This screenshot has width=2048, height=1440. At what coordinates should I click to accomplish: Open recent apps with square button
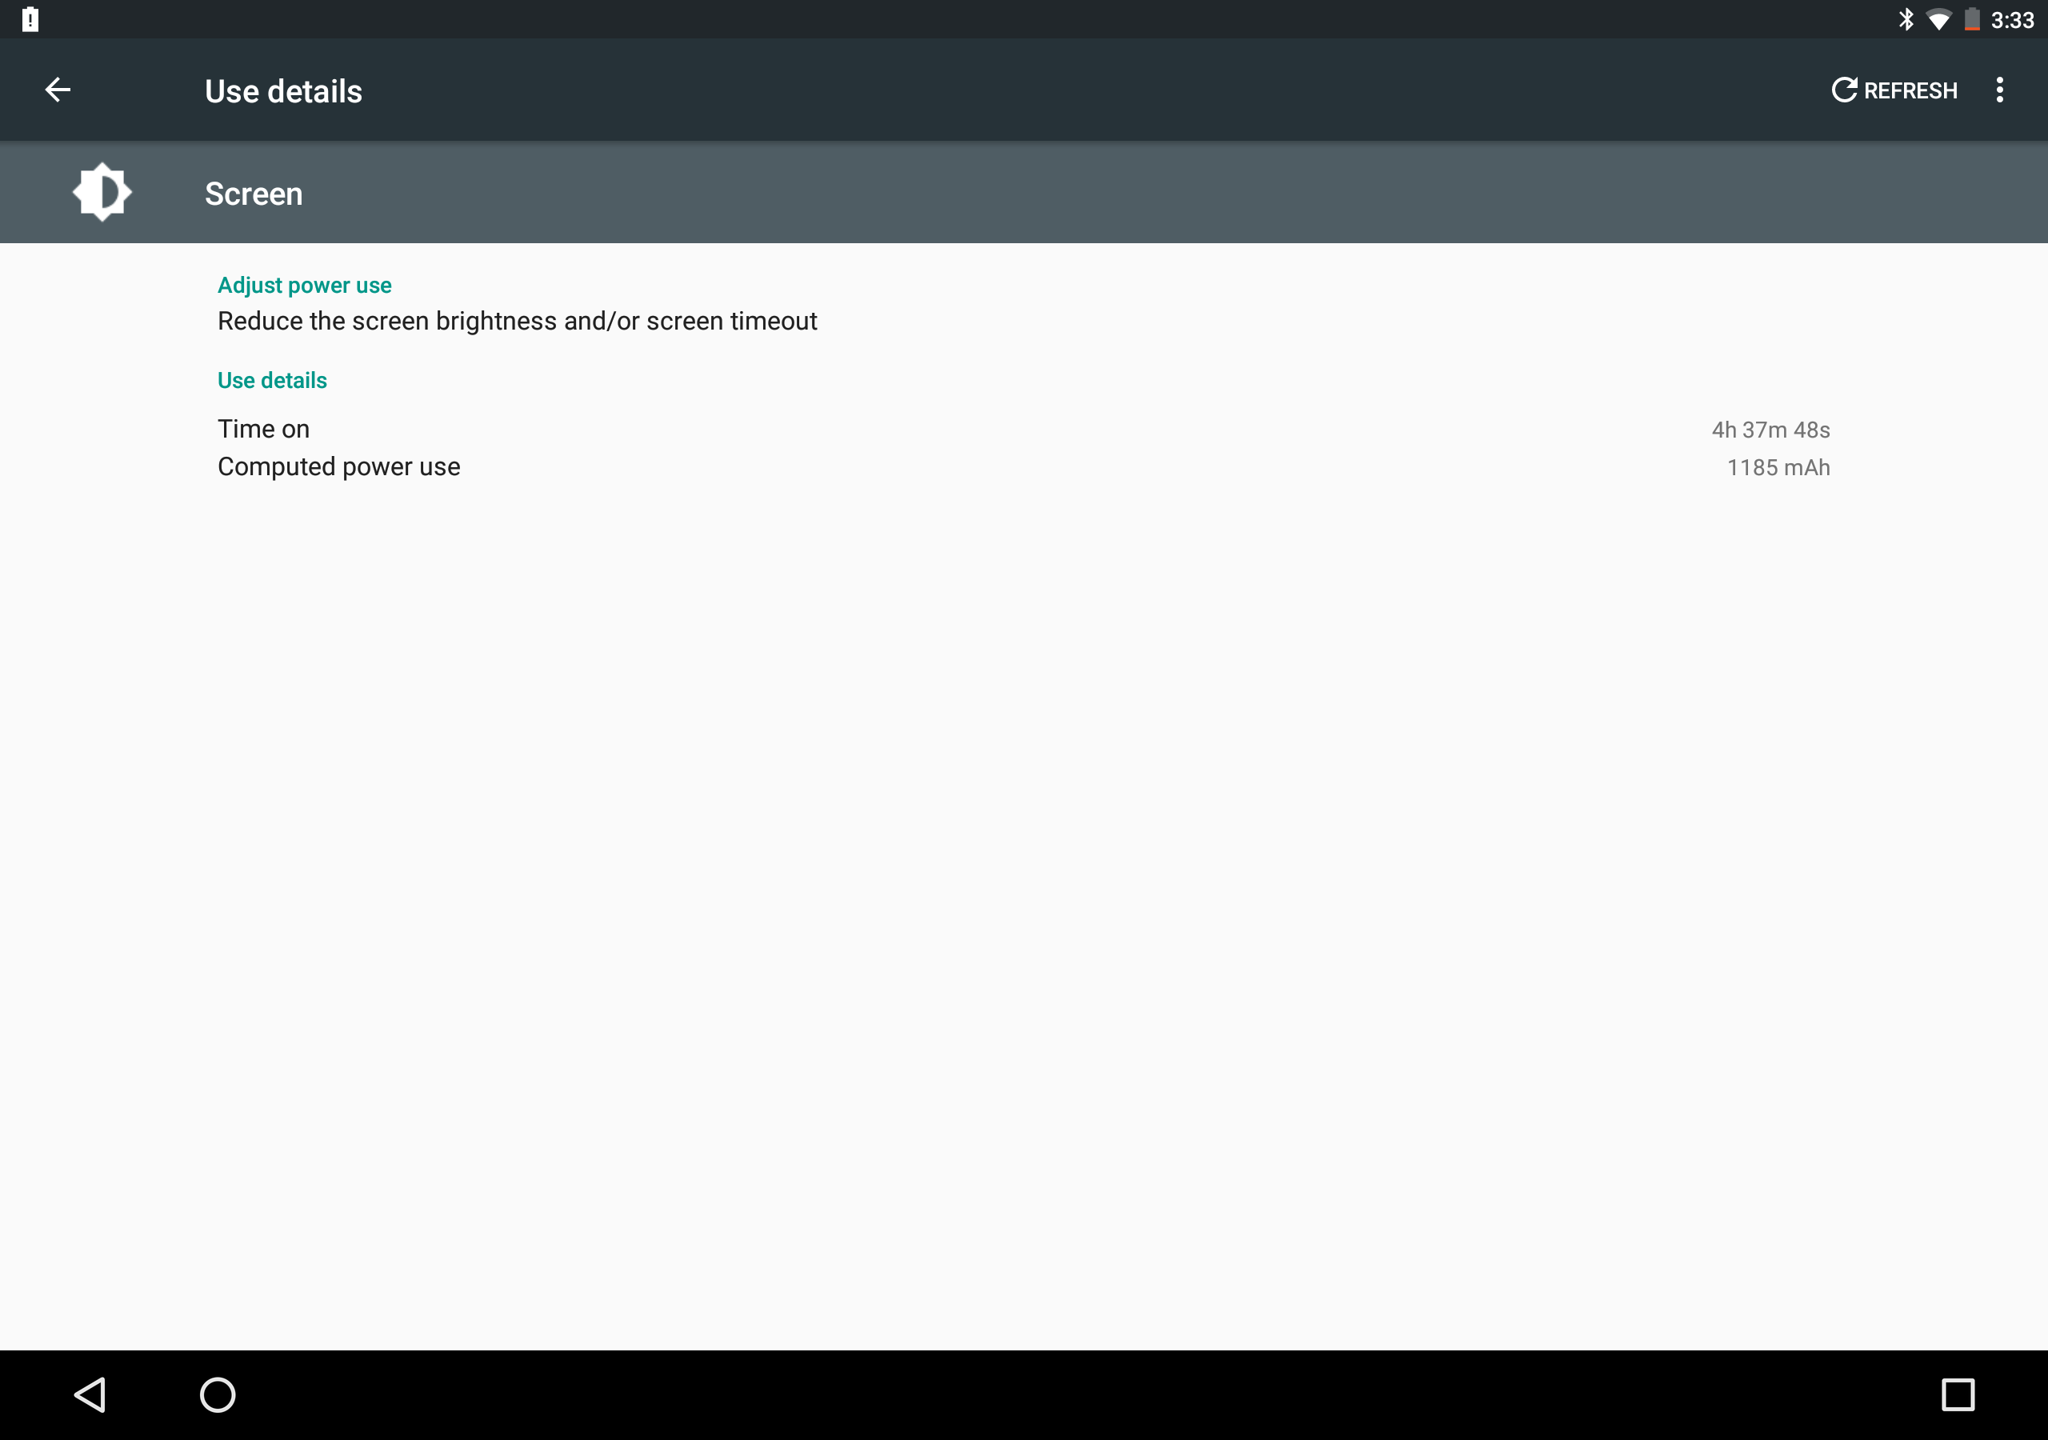1957,1394
